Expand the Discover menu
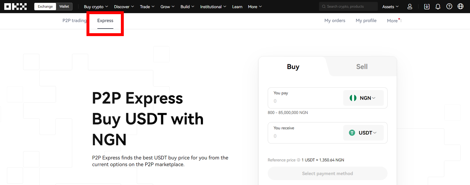The height and width of the screenshot is (185, 470). coord(124,7)
